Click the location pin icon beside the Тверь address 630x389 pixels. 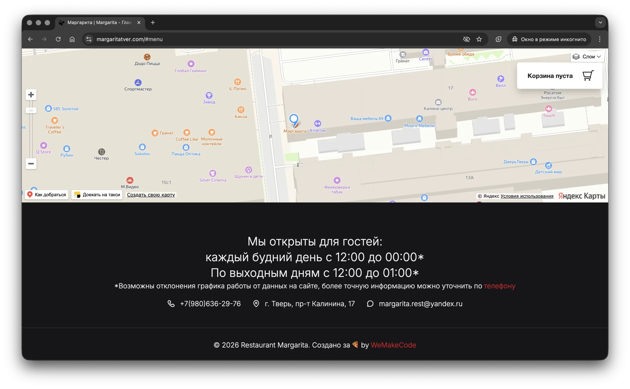(256, 304)
